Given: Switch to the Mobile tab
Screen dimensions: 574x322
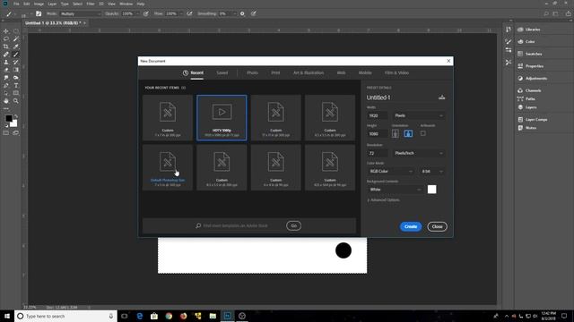Looking at the screenshot, I should pyautogui.click(x=365, y=73).
